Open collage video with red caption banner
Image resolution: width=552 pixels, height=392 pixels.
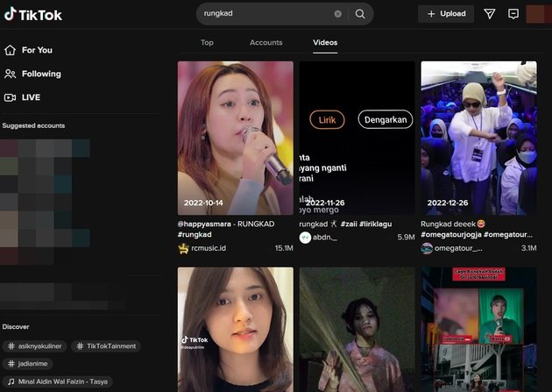point(478,330)
